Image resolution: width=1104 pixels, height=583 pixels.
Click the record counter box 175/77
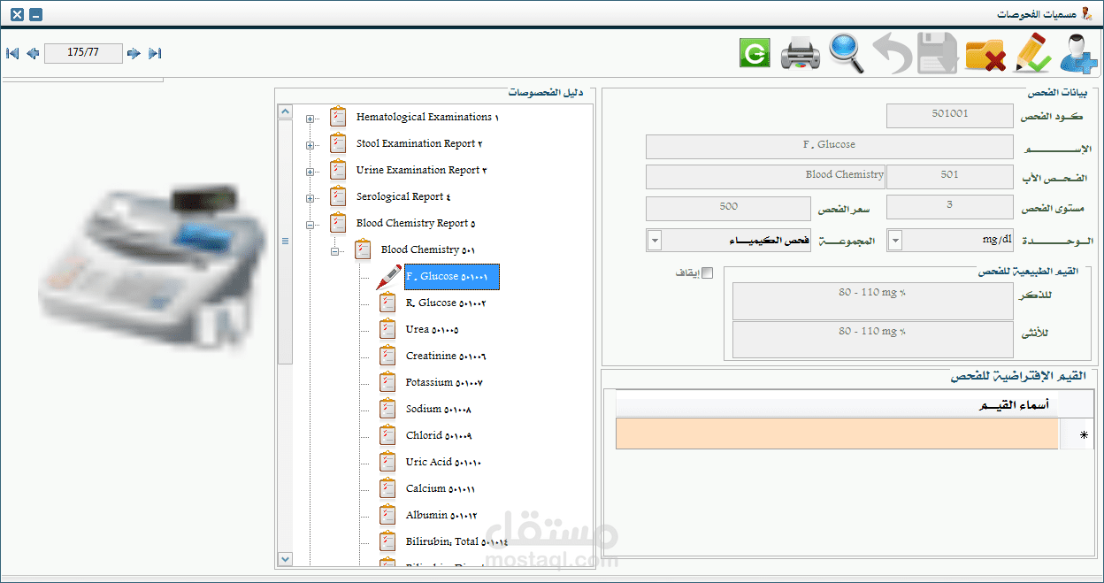[83, 53]
